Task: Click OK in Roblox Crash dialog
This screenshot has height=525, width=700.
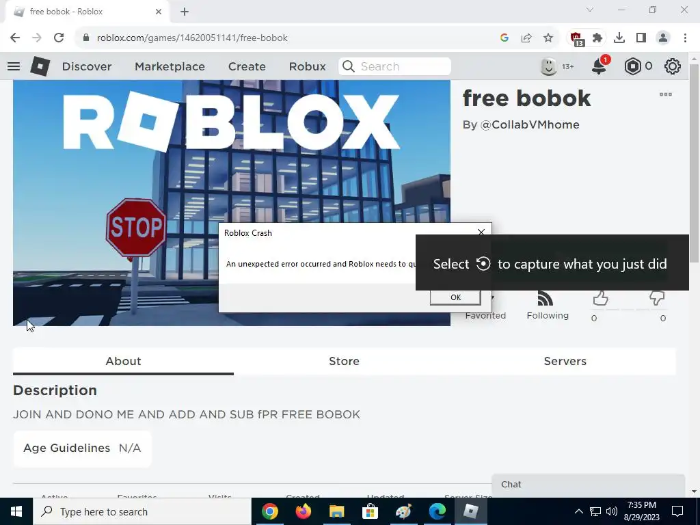Action: click(x=455, y=297)
